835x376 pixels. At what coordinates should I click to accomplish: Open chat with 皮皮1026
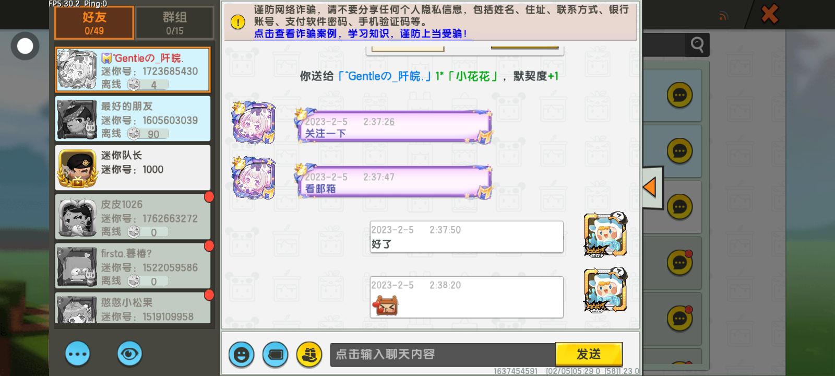click(x=133, y=217)
